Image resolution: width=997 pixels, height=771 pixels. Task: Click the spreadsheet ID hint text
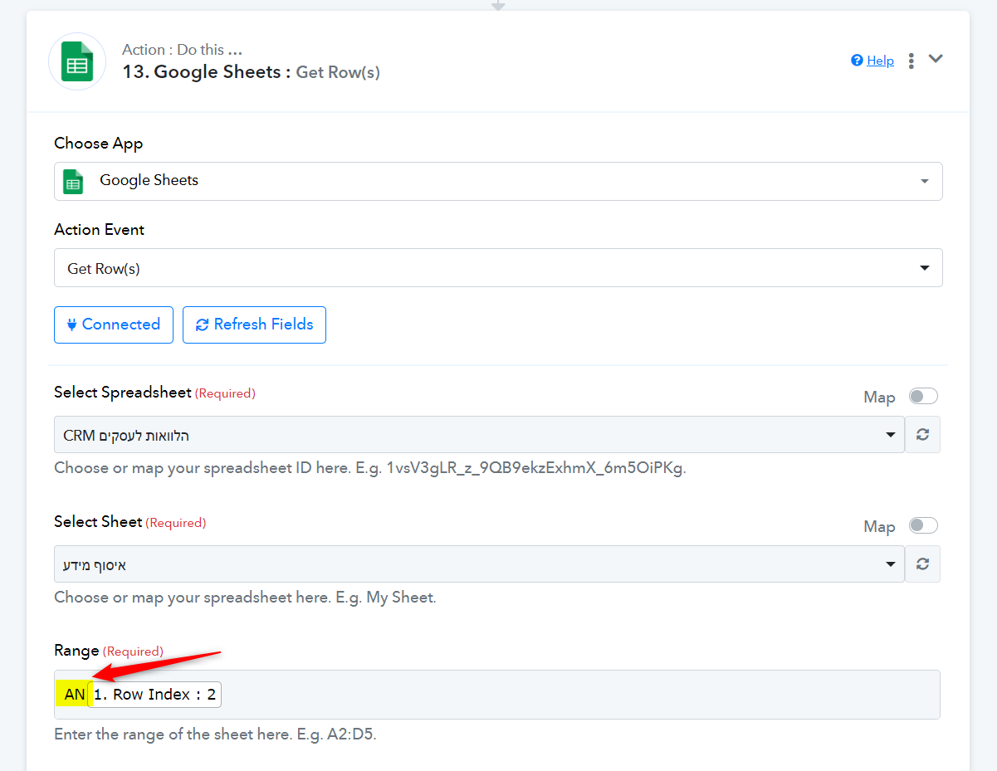coord(370,467)
